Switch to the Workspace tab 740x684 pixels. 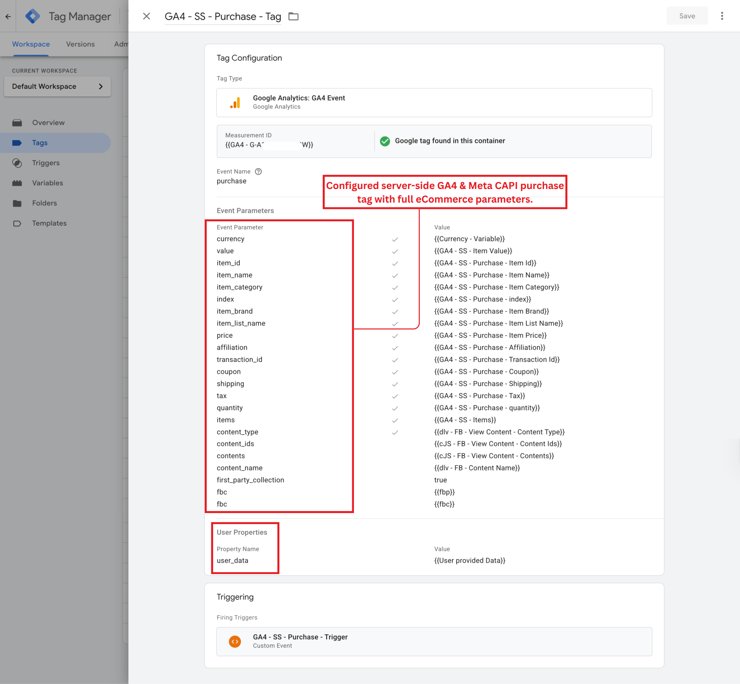coord(31,44)
